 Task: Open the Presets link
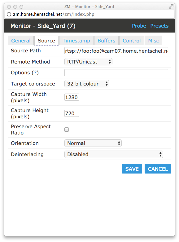point(159,26)
